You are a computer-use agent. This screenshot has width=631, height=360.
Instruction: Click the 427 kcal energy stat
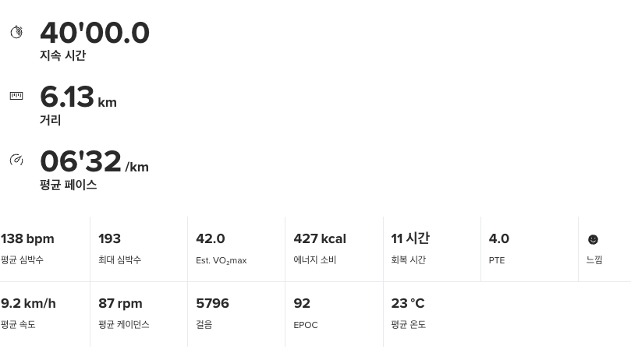pyautogui.click(x=334, y=249)
